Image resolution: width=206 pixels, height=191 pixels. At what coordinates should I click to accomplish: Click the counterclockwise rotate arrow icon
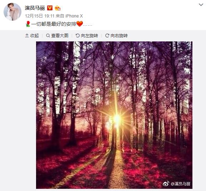click(x=77, y=36)
